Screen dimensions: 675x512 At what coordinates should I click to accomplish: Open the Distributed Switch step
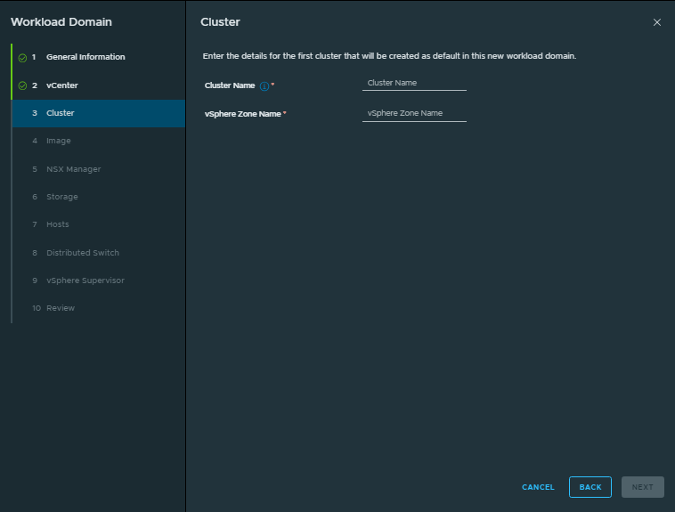pyautogui.click(x=82, y=253)
